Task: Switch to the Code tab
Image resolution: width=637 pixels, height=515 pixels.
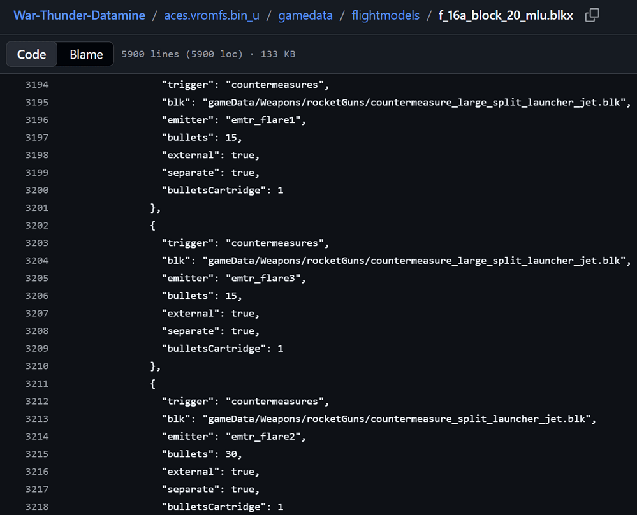Action: point(32,54)
